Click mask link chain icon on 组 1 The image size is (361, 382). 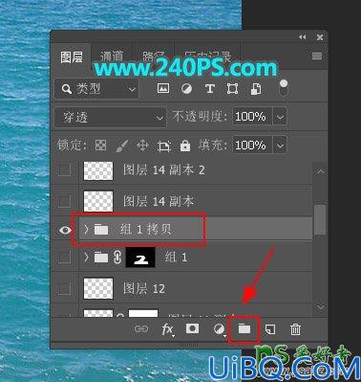click(x=117, y=258)
